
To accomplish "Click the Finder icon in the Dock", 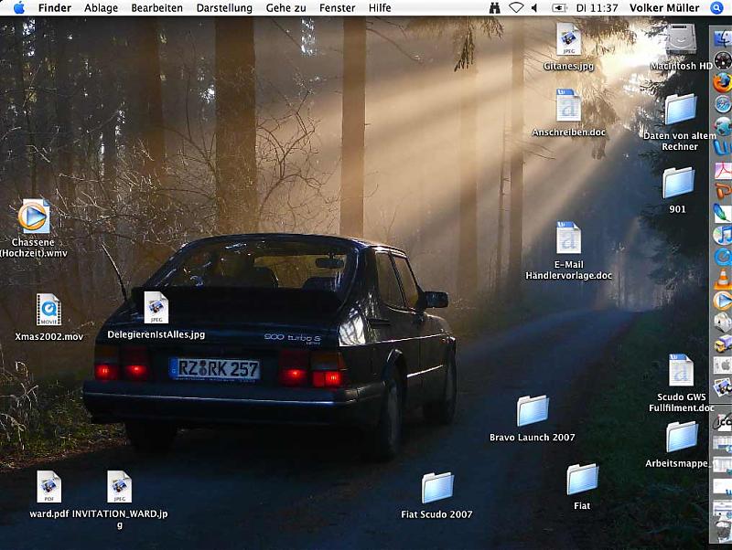I will coord(723,39).
